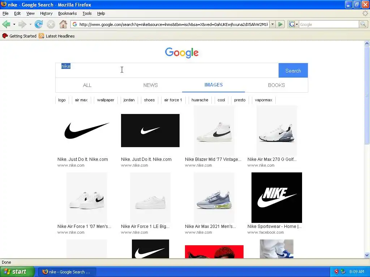Viewport: 370px width, 277px height.
Task: Click the 8:09 AM taskbar clock
Action: tap(357, 272)
